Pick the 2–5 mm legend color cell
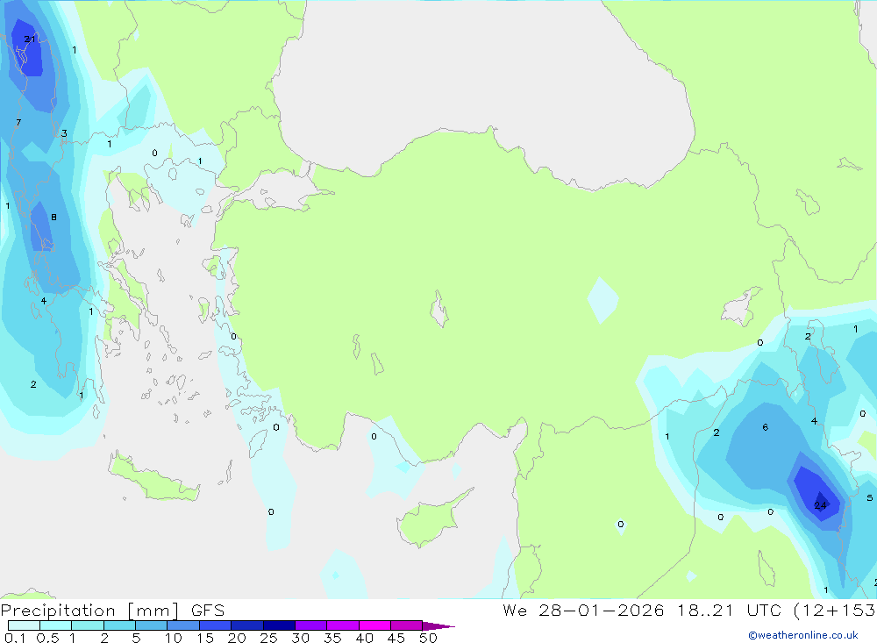877x643 pixels. click(119, 625)
